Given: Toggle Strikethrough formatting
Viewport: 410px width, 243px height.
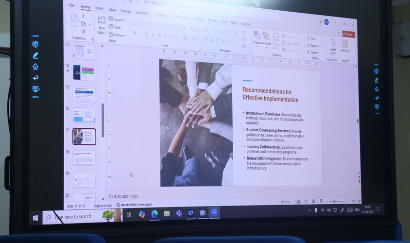Looking at the screenshot, I should point(159,35).
